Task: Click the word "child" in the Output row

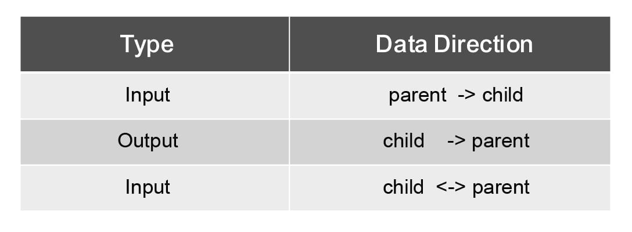Action: 403,141
